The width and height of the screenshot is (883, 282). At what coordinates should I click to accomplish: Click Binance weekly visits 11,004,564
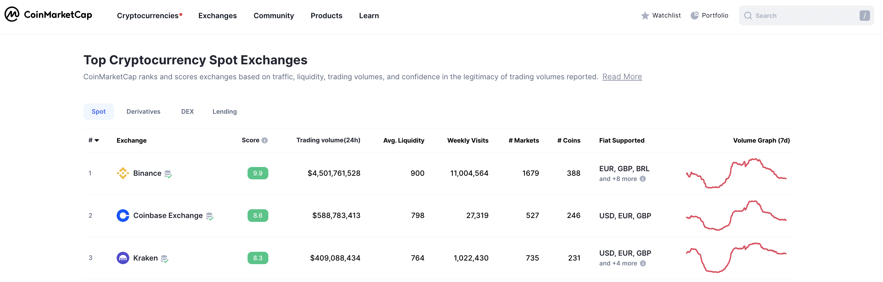(x=469, y=173)
